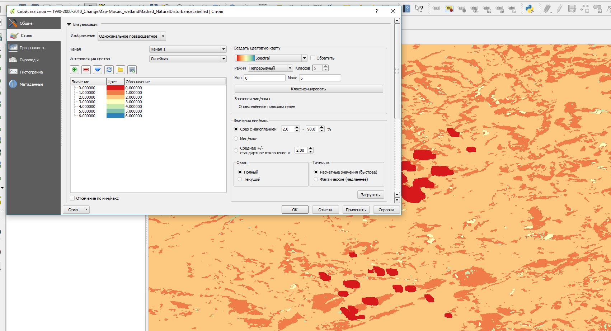Click the yellow folder load color map icon
This screenshot has width=611, height=331.
(x=121, y=70)
